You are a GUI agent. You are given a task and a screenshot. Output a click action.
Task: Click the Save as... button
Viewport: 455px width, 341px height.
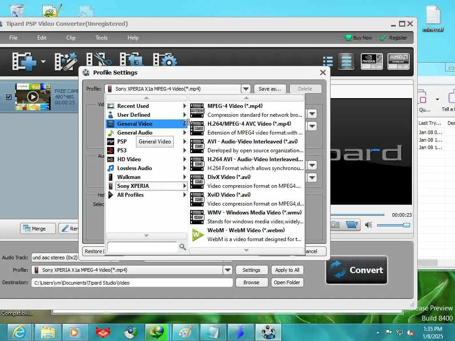coord(270,89)
